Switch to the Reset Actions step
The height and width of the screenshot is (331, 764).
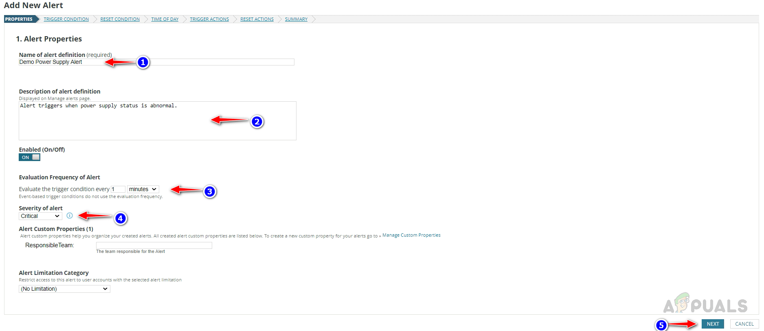point(257,19)
